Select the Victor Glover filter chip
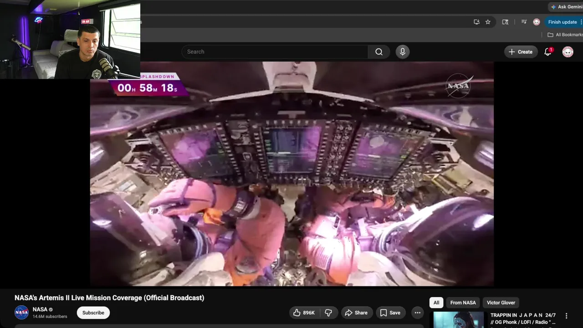583x328 pixels. pos(501,302)
